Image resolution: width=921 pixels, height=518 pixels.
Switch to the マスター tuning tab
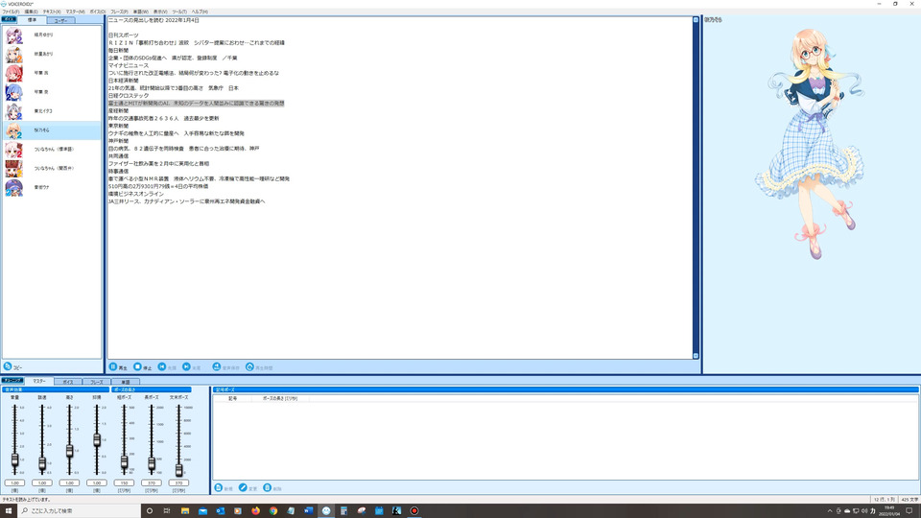[x=38, y=381]
